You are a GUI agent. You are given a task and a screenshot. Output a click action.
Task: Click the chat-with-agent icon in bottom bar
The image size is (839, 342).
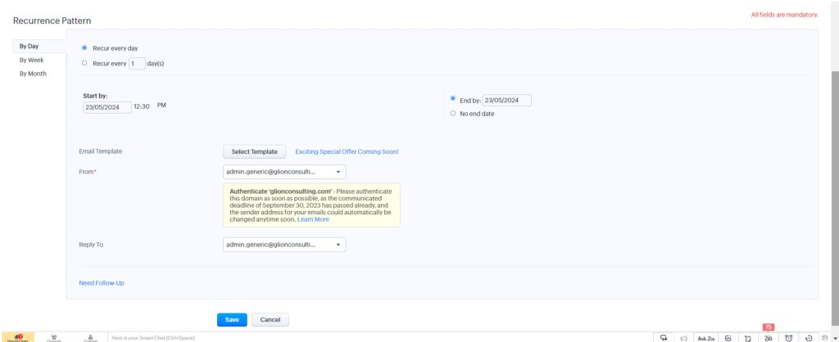tap(664, 338)
